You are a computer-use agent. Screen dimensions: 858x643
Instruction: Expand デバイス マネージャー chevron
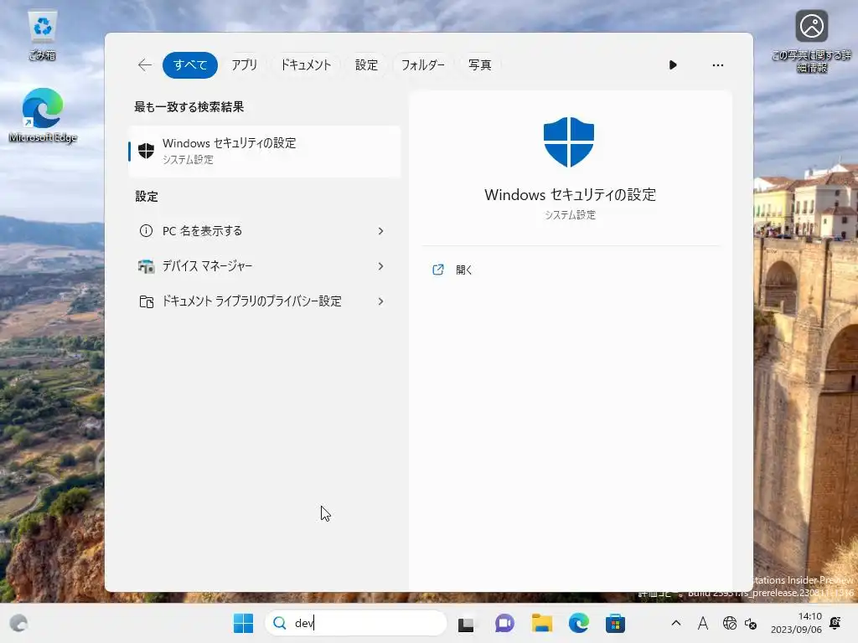(x=381, y=266)
